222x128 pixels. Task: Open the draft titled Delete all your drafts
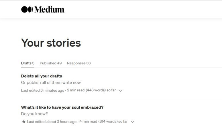pyautogui.click(x=42, y=76)
